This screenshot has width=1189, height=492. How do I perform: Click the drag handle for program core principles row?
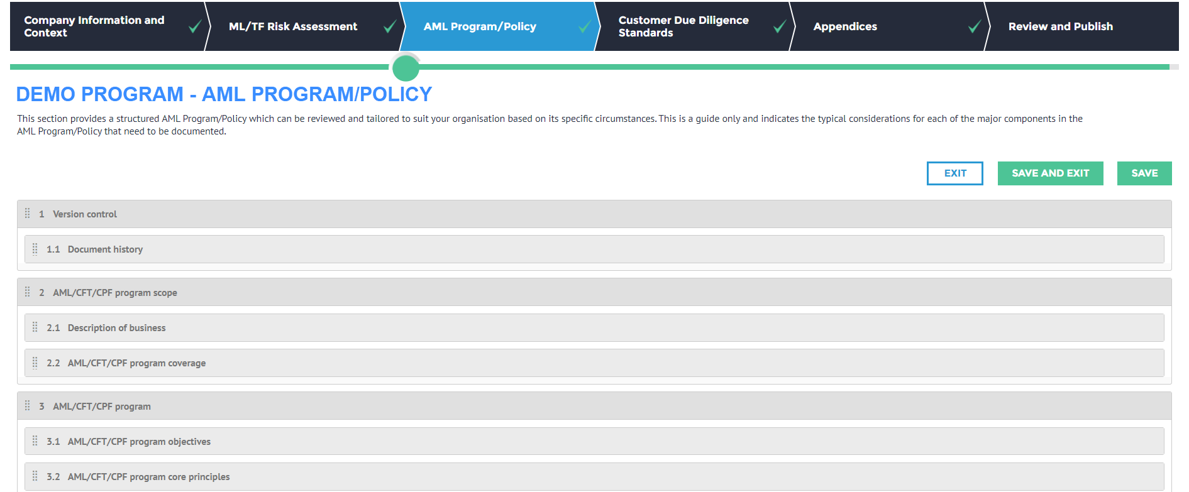(35, 476)
